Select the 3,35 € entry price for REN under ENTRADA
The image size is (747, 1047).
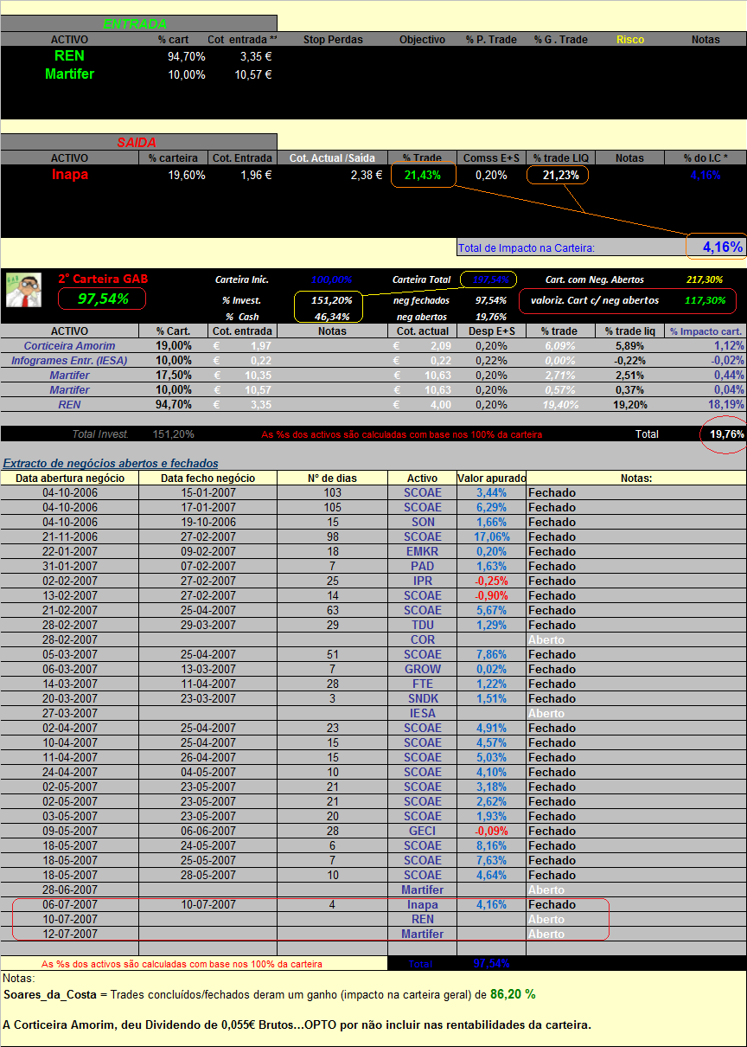pyautogui.click(x=257, y=56)
